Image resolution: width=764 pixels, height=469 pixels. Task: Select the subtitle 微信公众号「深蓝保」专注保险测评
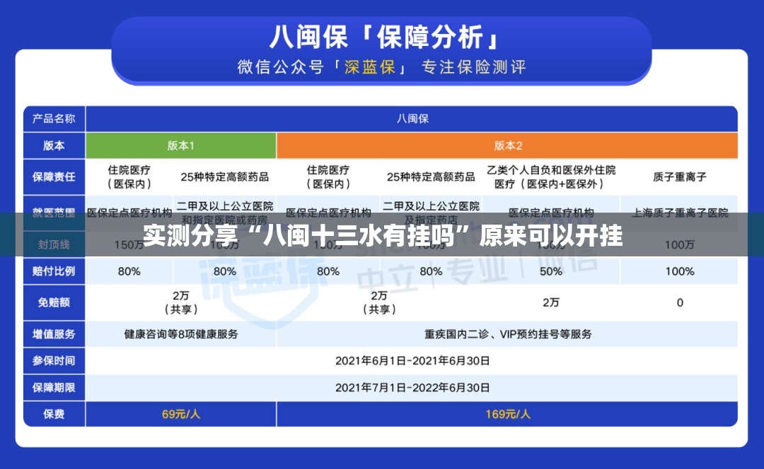tap(381, 66)
